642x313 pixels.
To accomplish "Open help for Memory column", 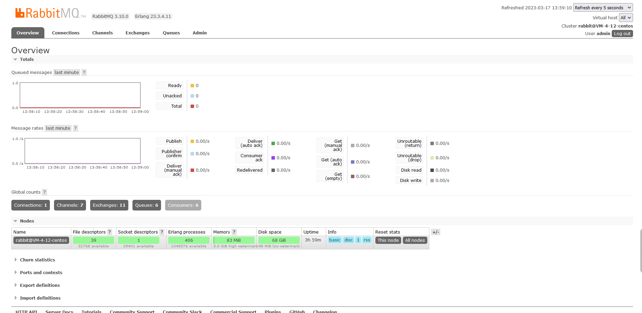I will click(x=234, y=232).
